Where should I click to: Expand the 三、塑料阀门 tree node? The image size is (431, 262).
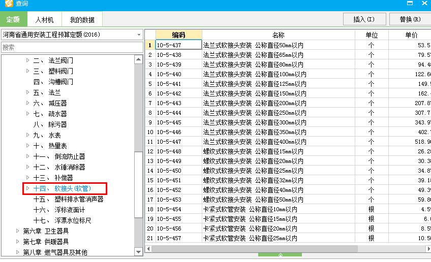[27, 71]
